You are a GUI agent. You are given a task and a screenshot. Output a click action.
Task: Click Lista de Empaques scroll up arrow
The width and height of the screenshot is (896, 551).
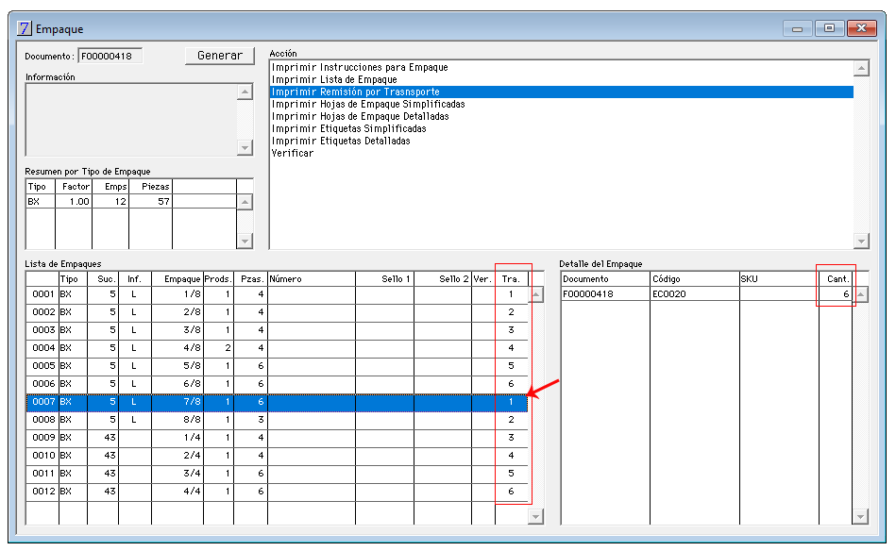536,294
